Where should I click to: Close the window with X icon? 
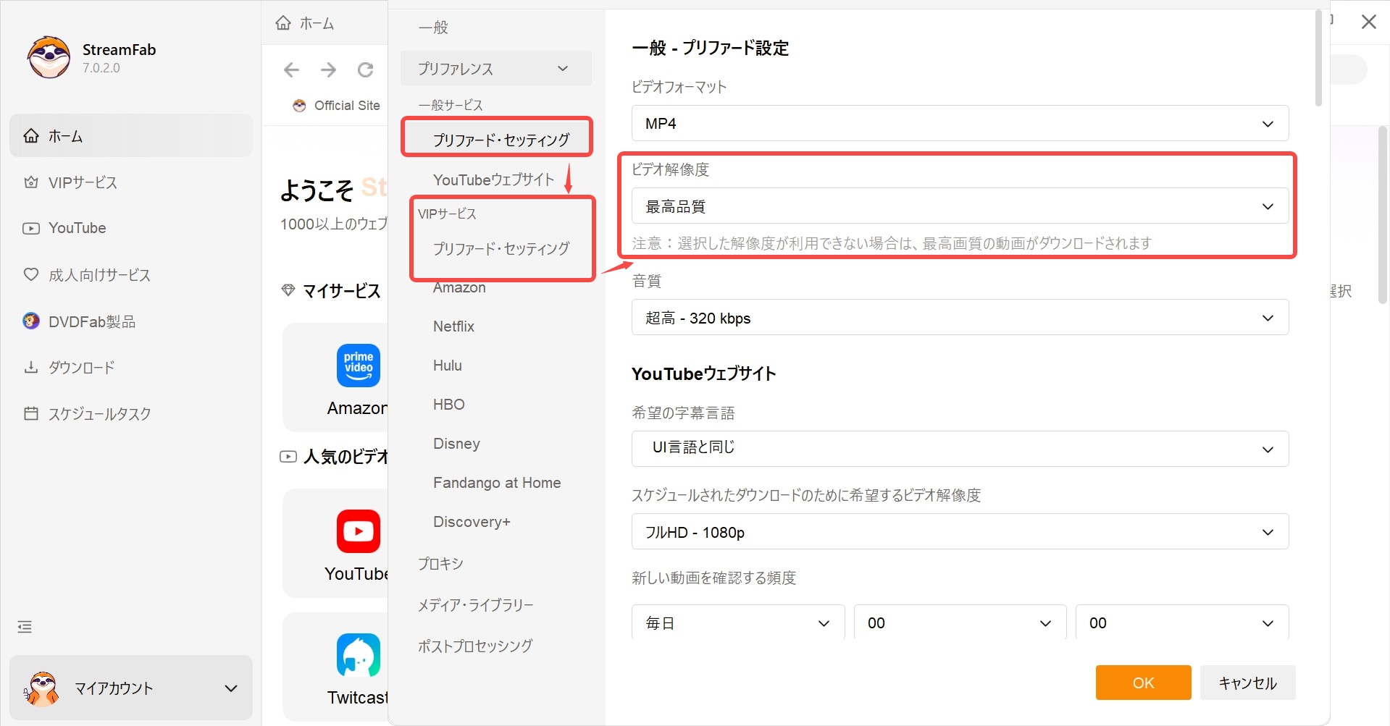(1368, 22)
